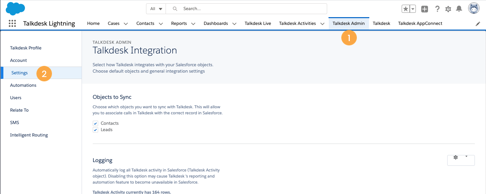486x194 pixels.
Task: Open the Favorites star icon
Action: pos(405,9)
